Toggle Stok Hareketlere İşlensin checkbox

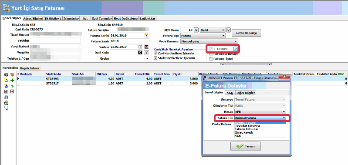[155, 58]
